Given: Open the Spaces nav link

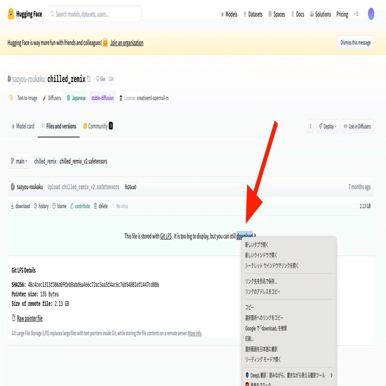Looking at the screenshot, I should tap(276, 14).
